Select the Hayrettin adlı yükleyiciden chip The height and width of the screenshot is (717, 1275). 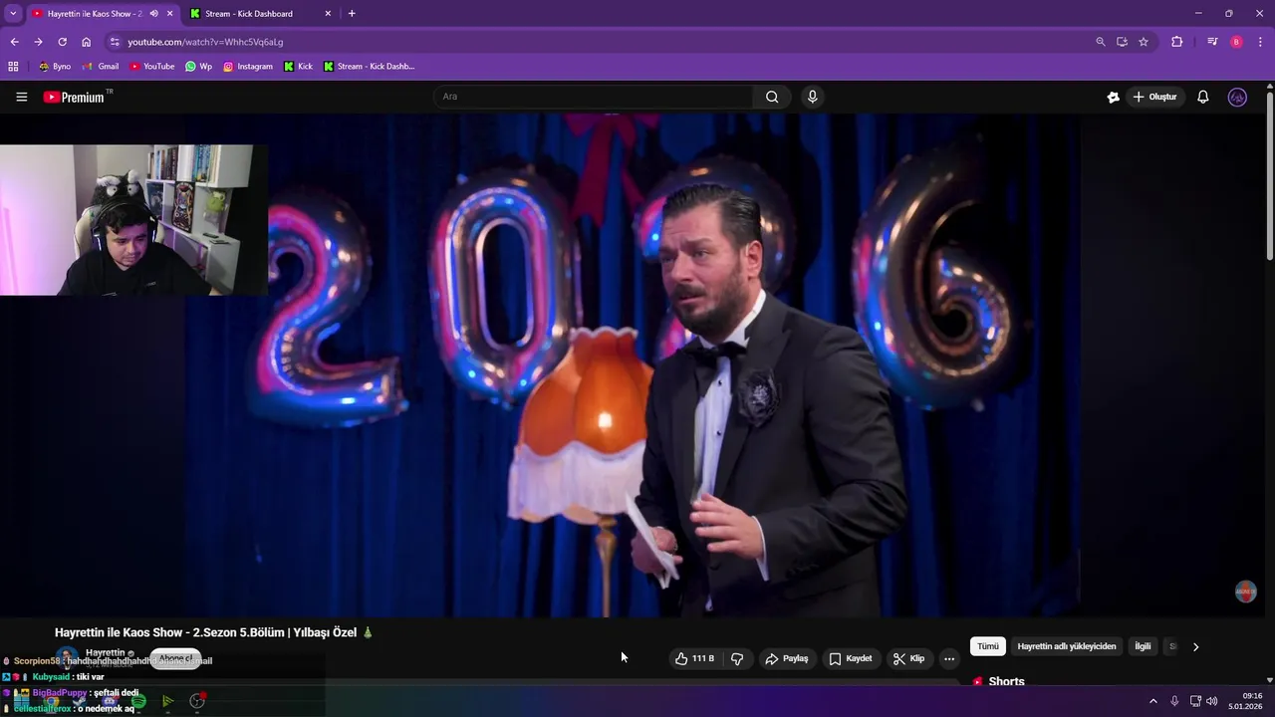tap(1067, 646)
